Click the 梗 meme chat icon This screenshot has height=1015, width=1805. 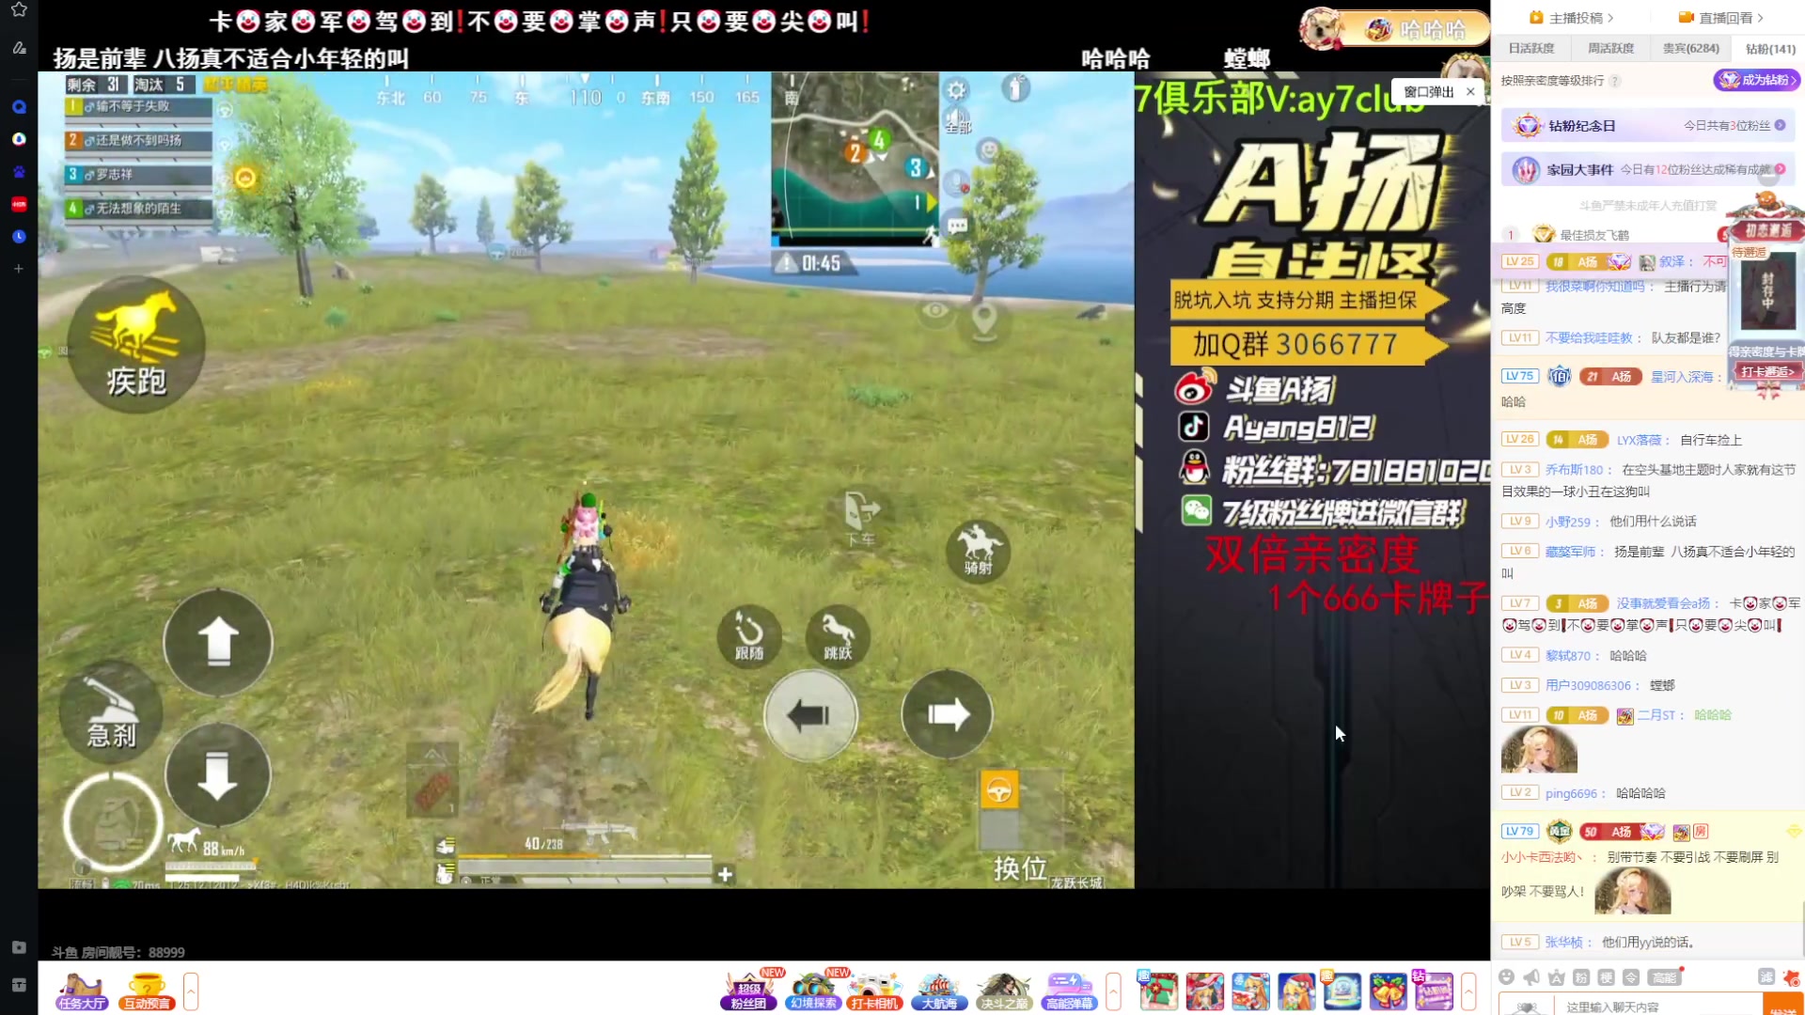click(x=1607, y=977)
